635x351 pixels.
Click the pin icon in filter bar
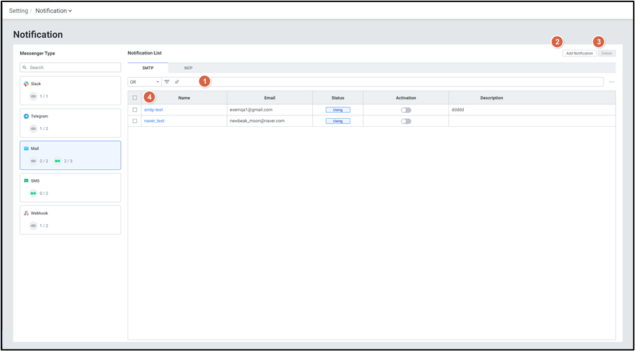177,82
